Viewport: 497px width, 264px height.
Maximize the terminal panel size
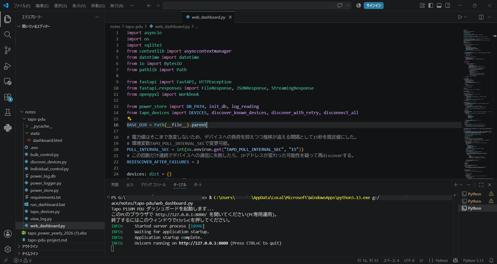(x=481, y=185)
